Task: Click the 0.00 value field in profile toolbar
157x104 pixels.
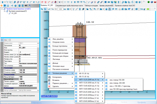Action: click(61, 9)
